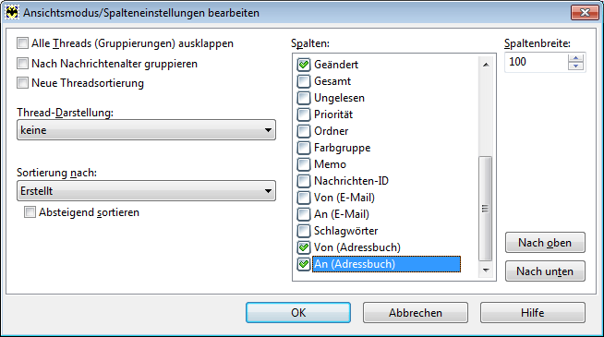The image size is (604, 337).
Task: Click the Nach oben button
Action: click(545, 243)
